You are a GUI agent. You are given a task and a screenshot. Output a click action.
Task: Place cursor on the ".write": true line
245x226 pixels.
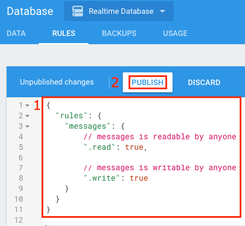116,178
